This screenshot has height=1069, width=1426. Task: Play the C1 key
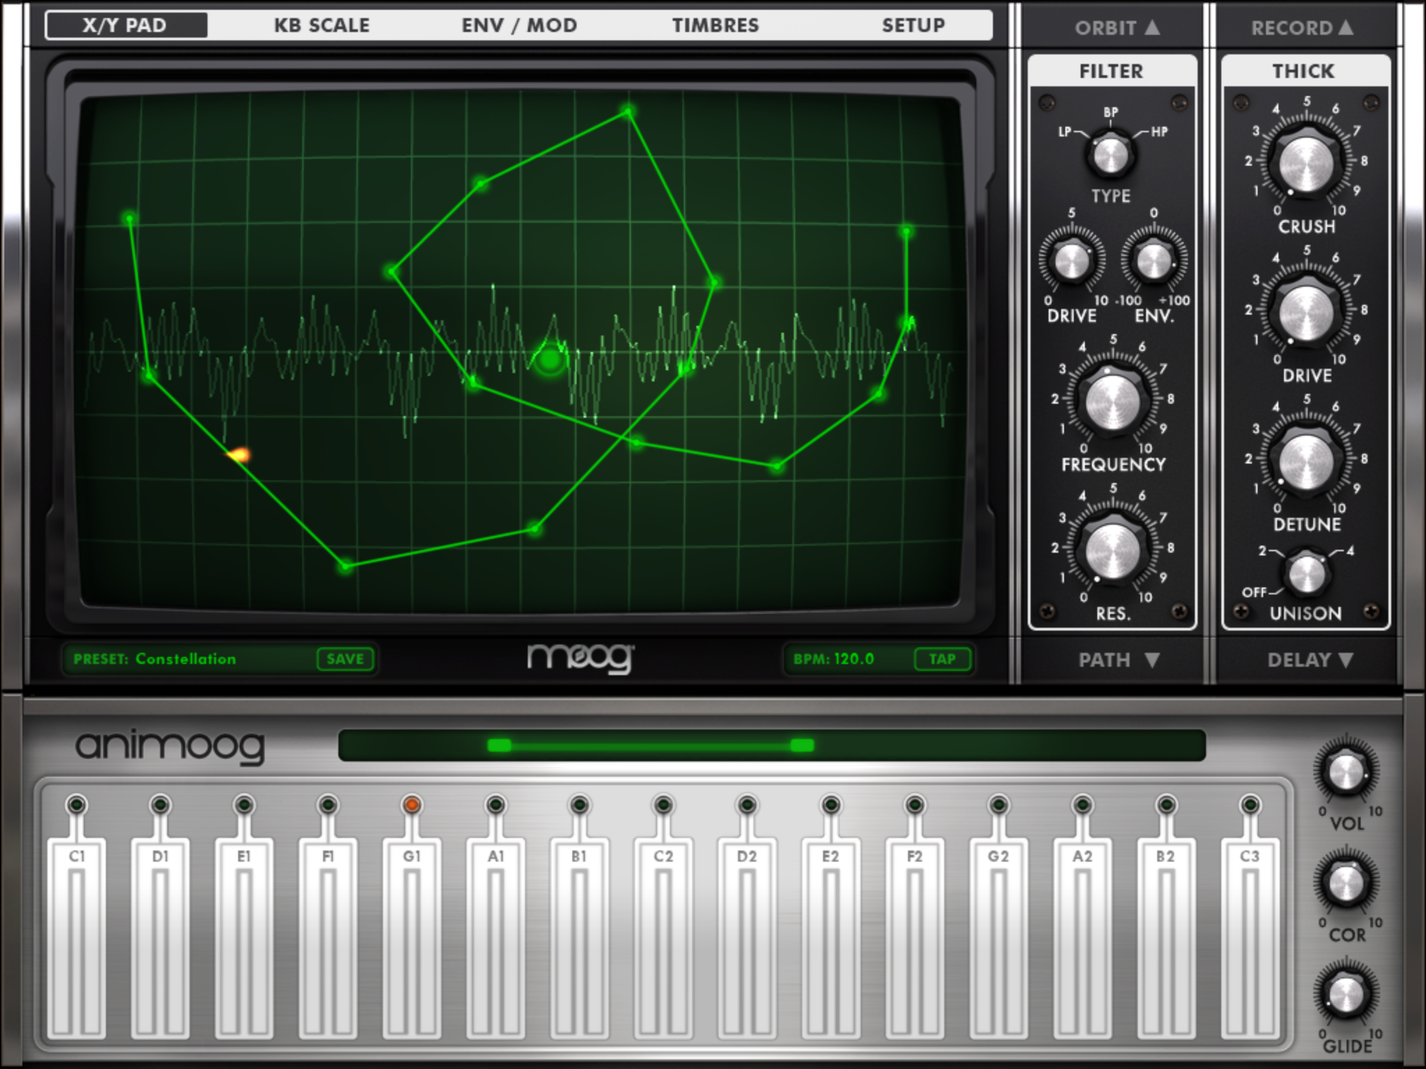click(x=77, y=938)
